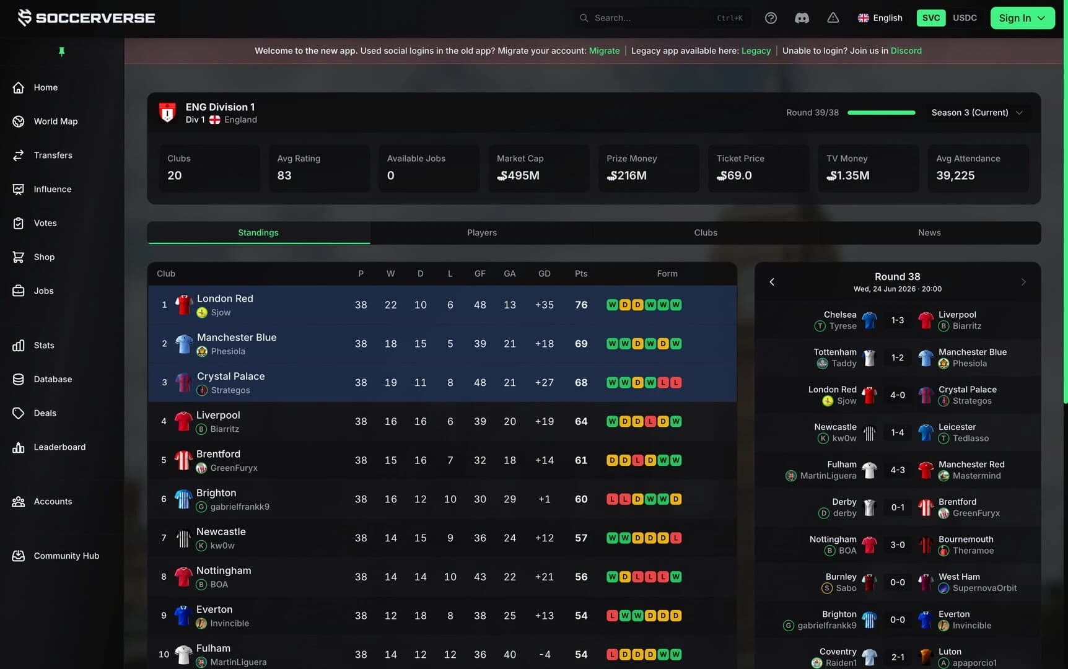Screen dimensions: 1068x669
Task: Click Sjow's avatar under London Red standings
Action: (202, 313)
